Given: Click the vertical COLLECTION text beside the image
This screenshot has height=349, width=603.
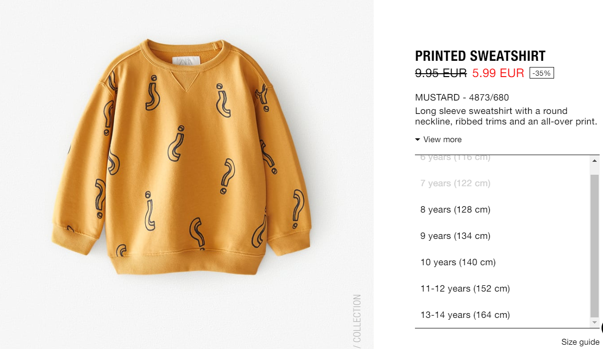Looking at the screenshot, I should click(x=356, y=319).
